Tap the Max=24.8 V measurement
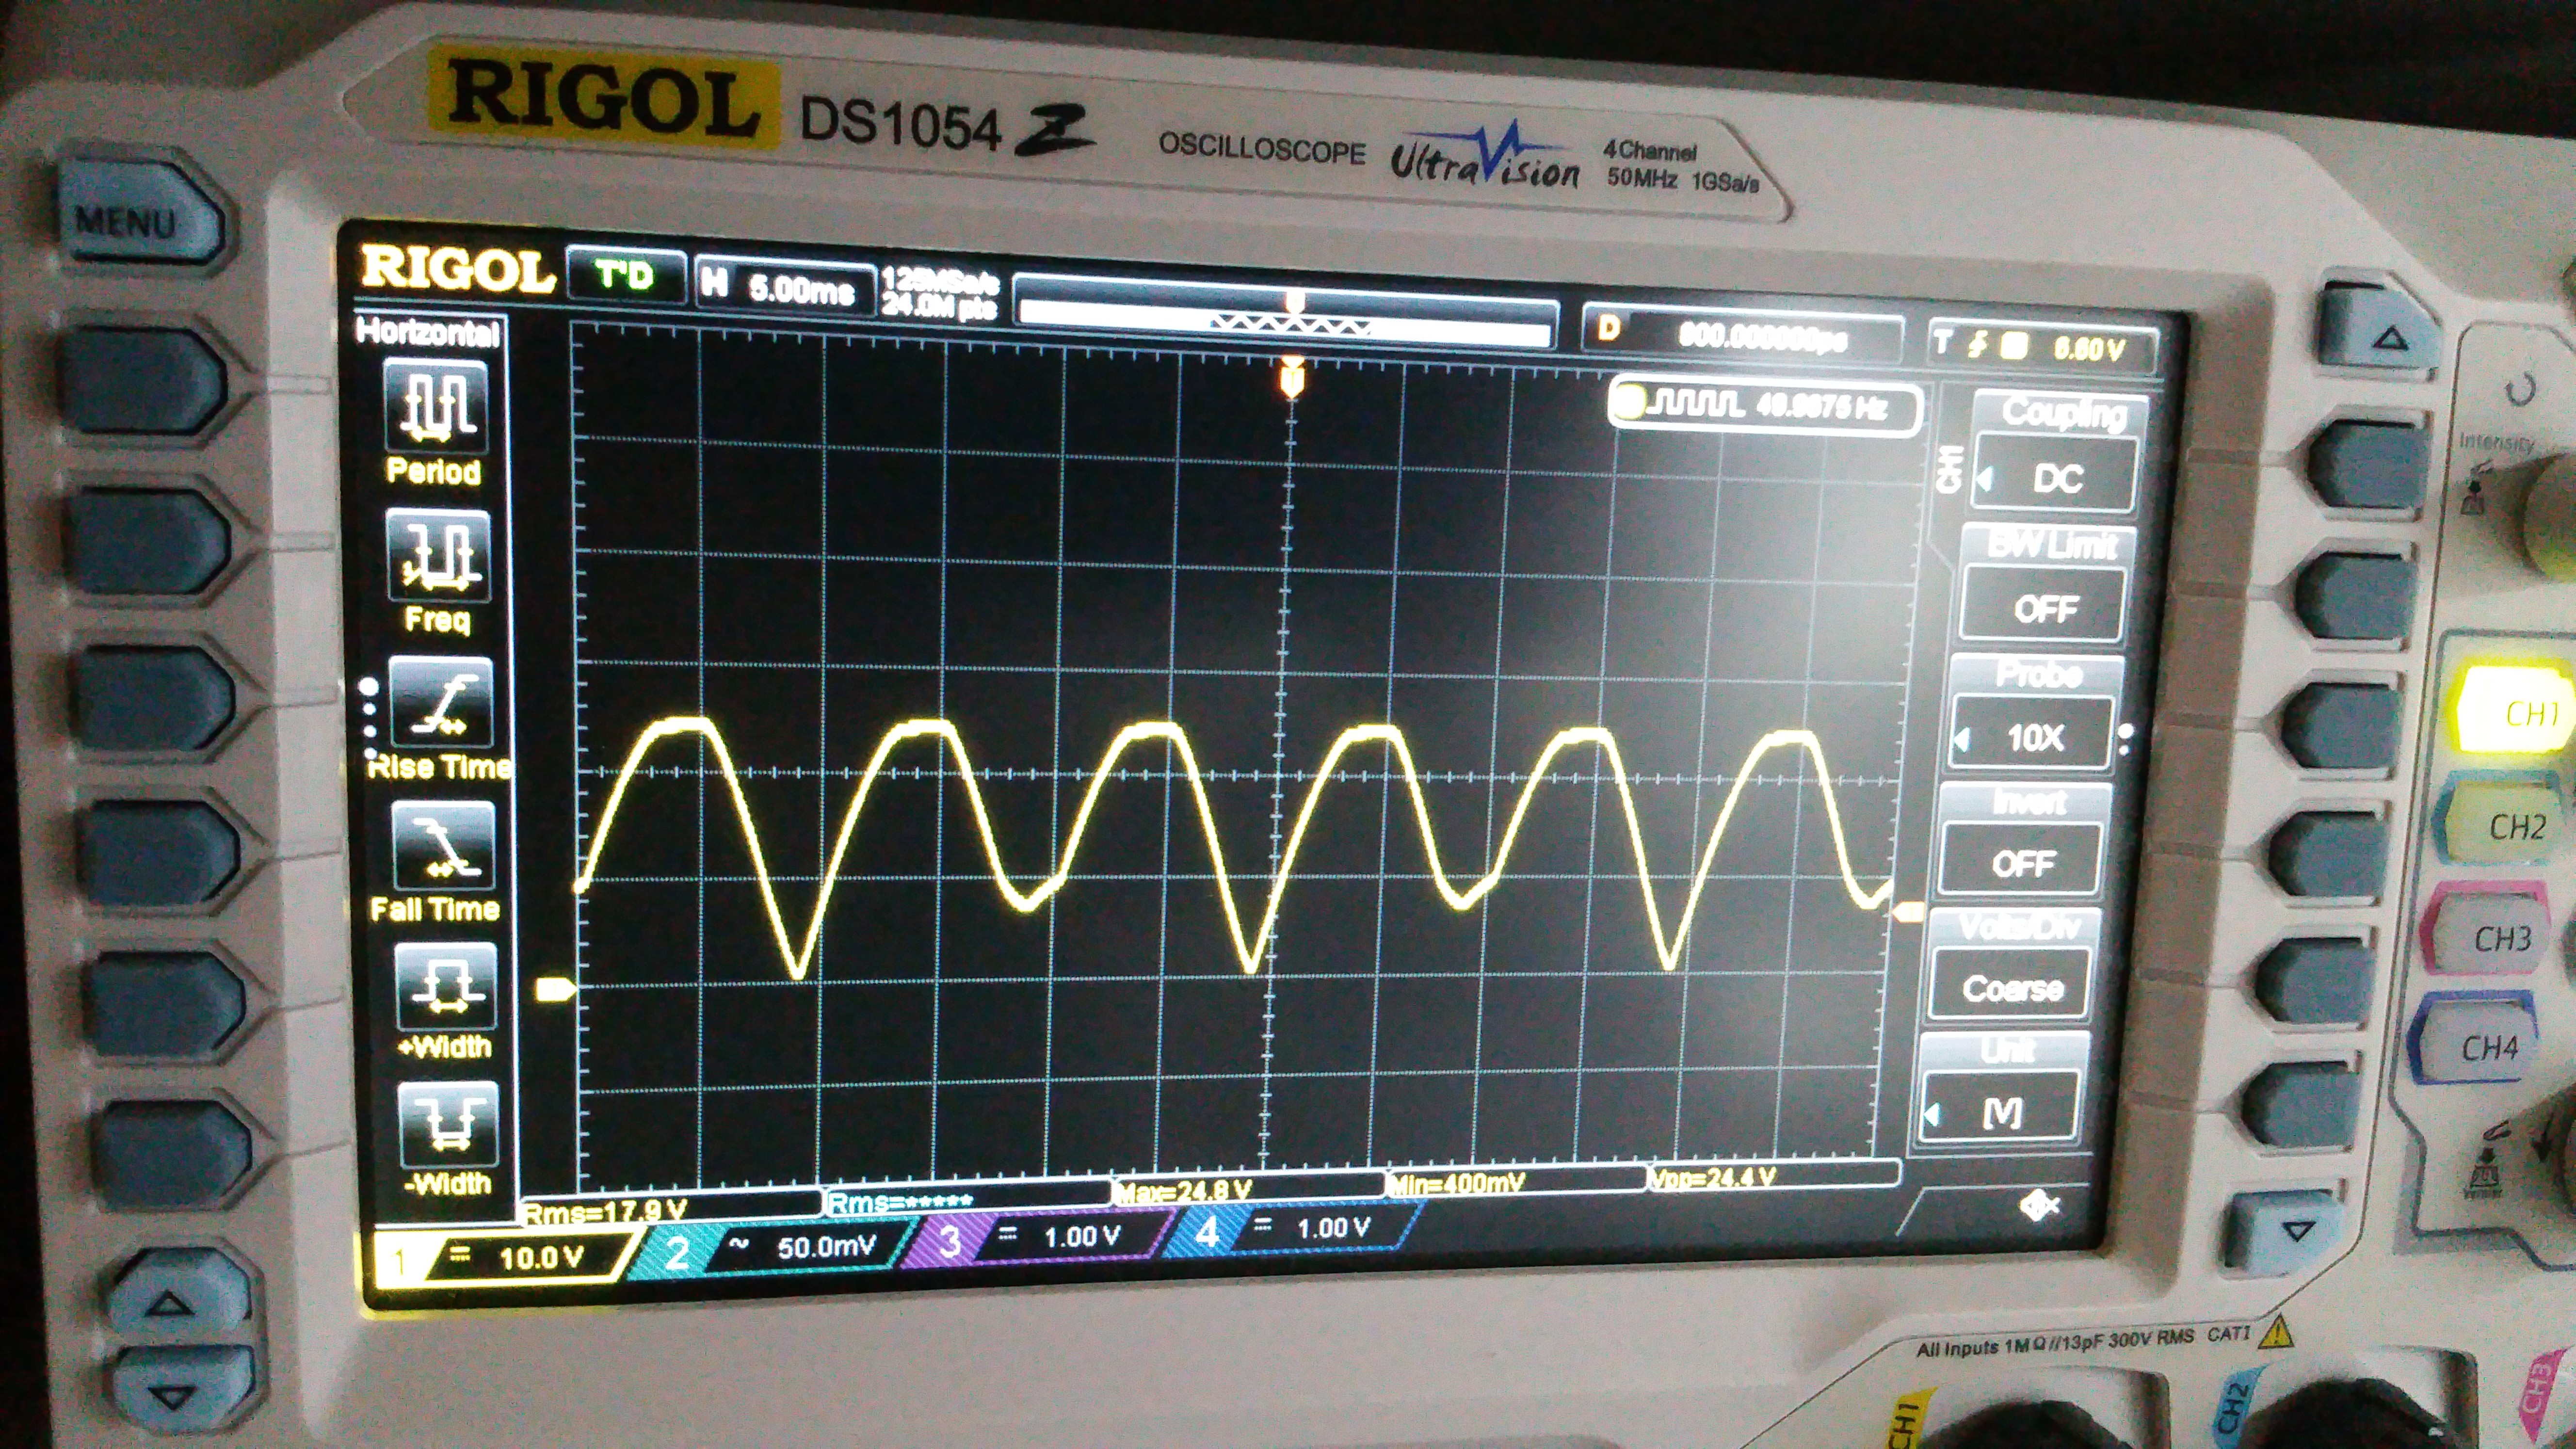 (x=1184, y=1191)
